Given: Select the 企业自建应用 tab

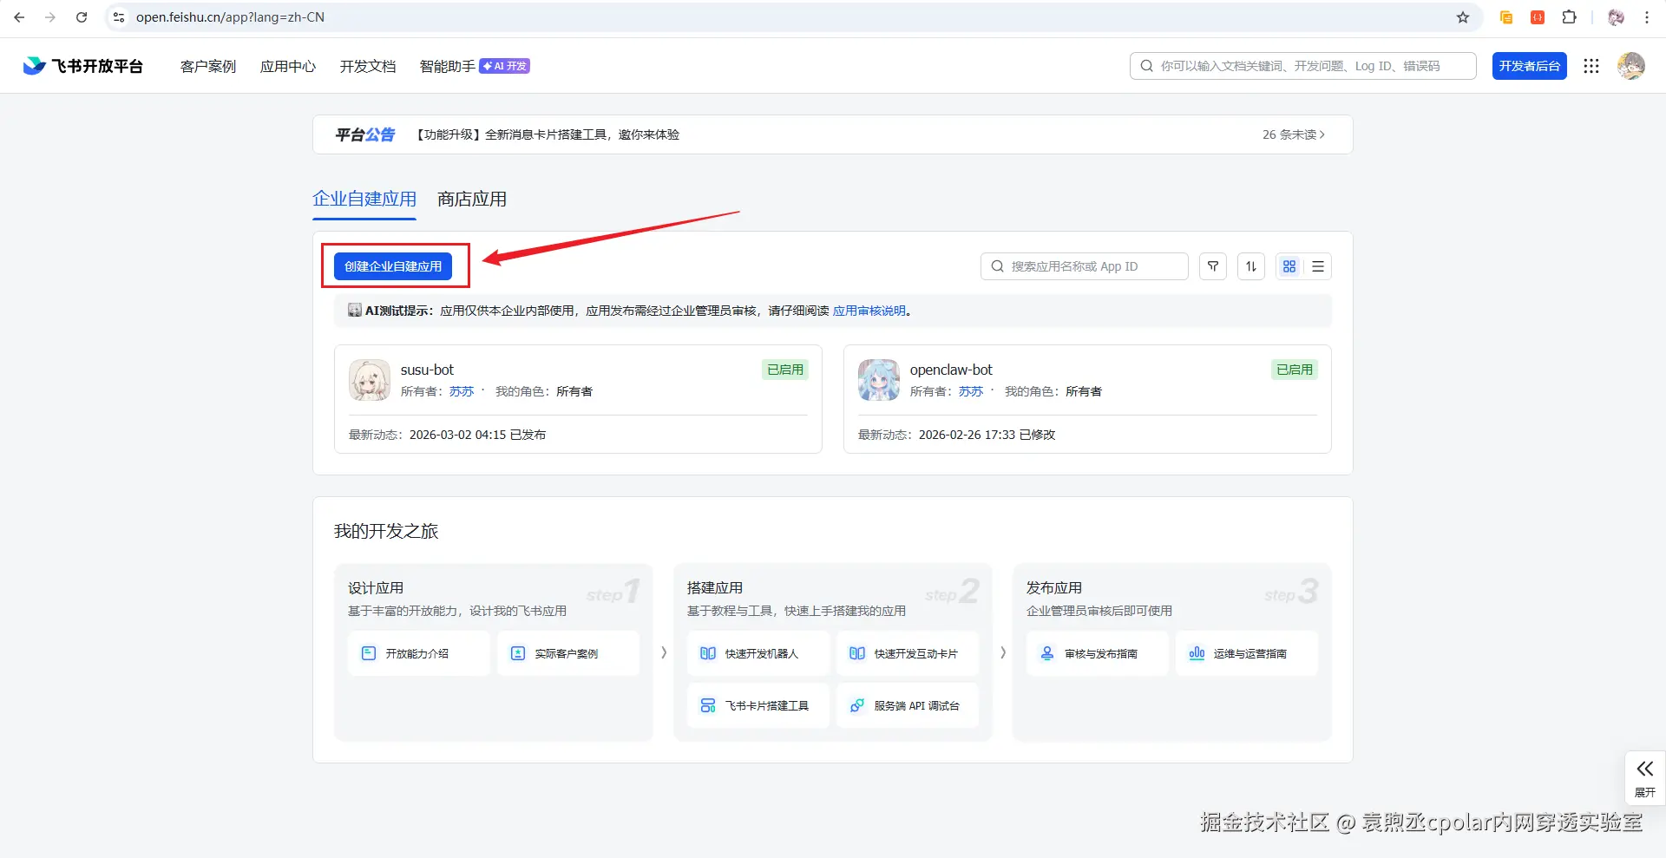Looking at the screenshot, I should click(x=364, y=199).
